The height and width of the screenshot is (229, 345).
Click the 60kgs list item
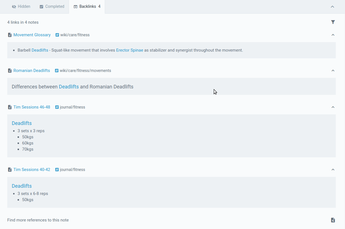[x=28, y=143]
